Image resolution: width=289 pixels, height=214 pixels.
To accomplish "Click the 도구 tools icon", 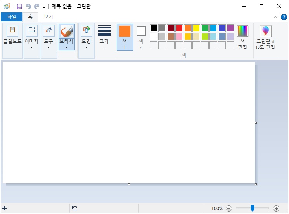I will (49, 30).
